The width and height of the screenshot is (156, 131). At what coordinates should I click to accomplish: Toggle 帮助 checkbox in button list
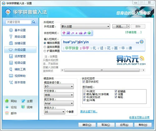pos(116,97)
